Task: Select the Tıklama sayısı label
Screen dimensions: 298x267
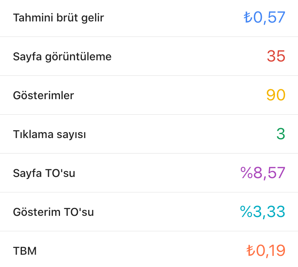Action: point(49,134)
